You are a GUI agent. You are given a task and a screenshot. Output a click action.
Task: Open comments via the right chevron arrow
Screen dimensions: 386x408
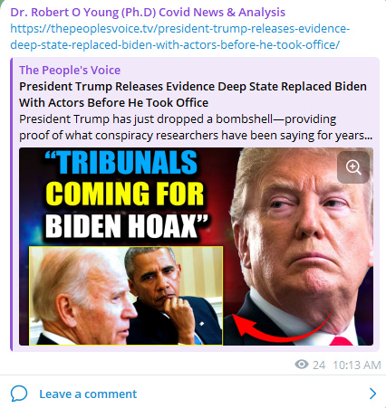click(x=372, y=394)
